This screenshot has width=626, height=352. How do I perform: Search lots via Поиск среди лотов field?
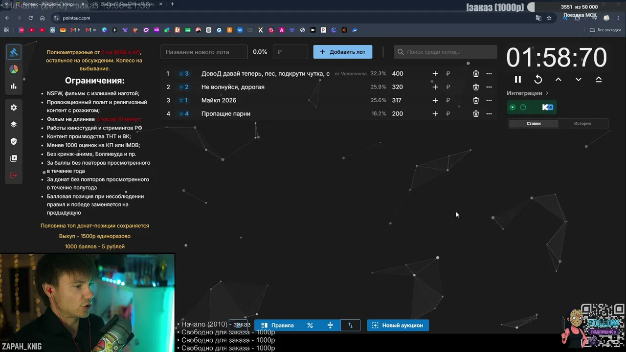point(446,52)
